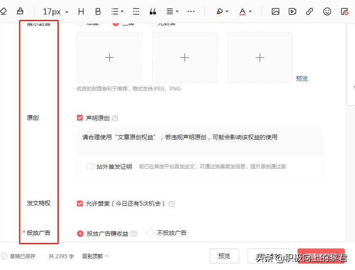Insert a hyperlink
This screenshot has height=270, width=355.
pyautogui.click(x=310, y=11)
